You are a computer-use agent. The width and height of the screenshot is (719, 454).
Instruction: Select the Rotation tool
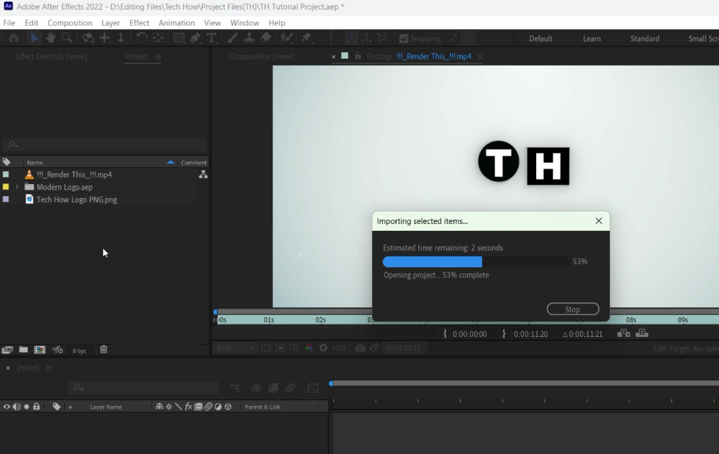[142, 39]
